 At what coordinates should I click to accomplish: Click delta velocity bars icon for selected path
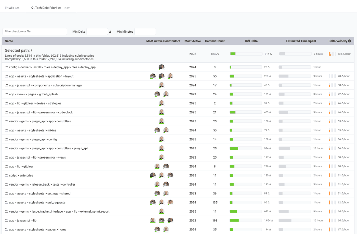point(332,54)
